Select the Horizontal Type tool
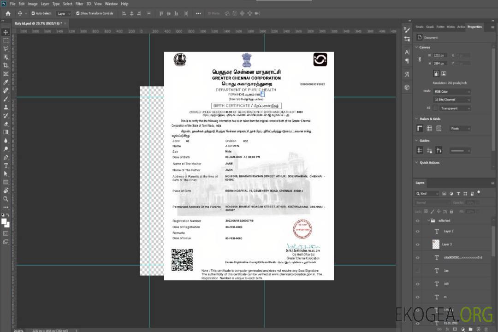Viewport: 498px width, 332px height. 6,166
